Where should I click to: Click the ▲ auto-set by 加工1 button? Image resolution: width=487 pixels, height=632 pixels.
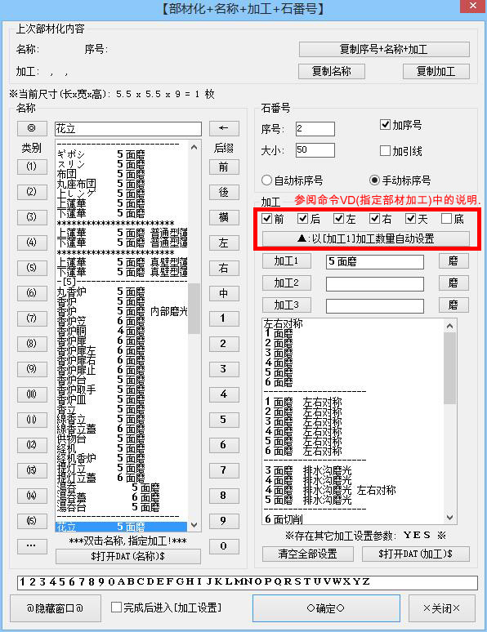(365, 238)
